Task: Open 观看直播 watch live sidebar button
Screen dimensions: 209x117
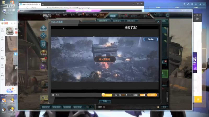Action: (x=43, y=44)
